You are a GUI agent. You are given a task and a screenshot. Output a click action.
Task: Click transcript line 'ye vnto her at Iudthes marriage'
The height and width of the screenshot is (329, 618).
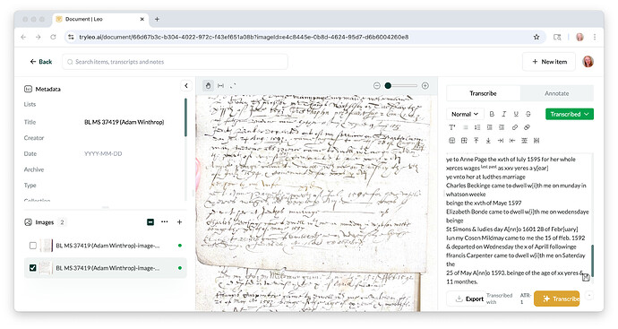485,177
